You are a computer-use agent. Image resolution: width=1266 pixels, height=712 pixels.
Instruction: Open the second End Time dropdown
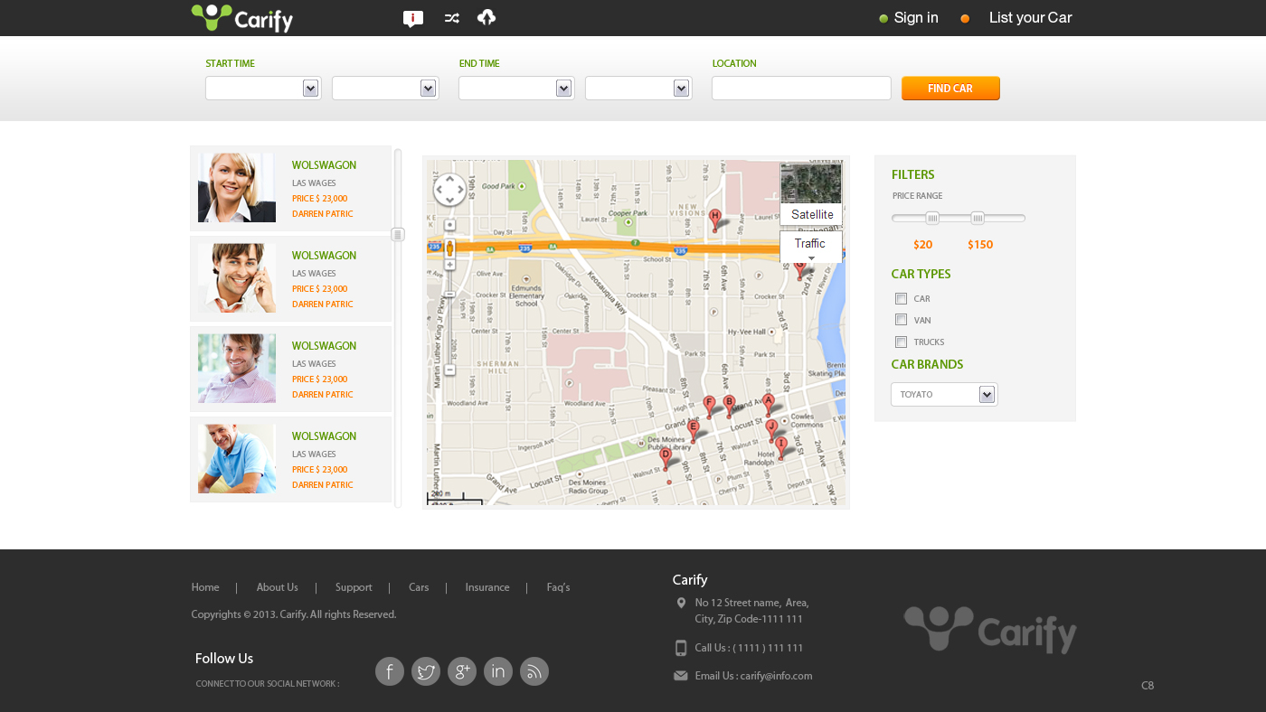[x=638, y=89]
